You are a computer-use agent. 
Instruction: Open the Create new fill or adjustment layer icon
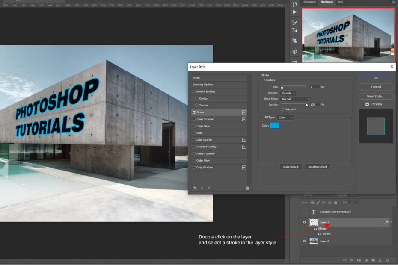366,260
